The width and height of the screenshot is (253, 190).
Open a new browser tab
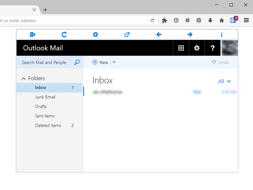click(45, 10)
